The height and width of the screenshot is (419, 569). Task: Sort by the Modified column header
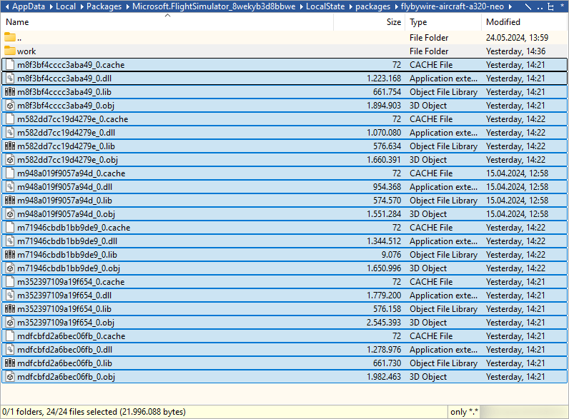tap(503, 22)
